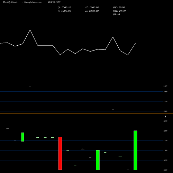Click the green dash marker at the 1425 level

pyautogui.click(x=30, y=86)
